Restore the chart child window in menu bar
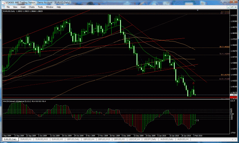 tap(232, 7)
